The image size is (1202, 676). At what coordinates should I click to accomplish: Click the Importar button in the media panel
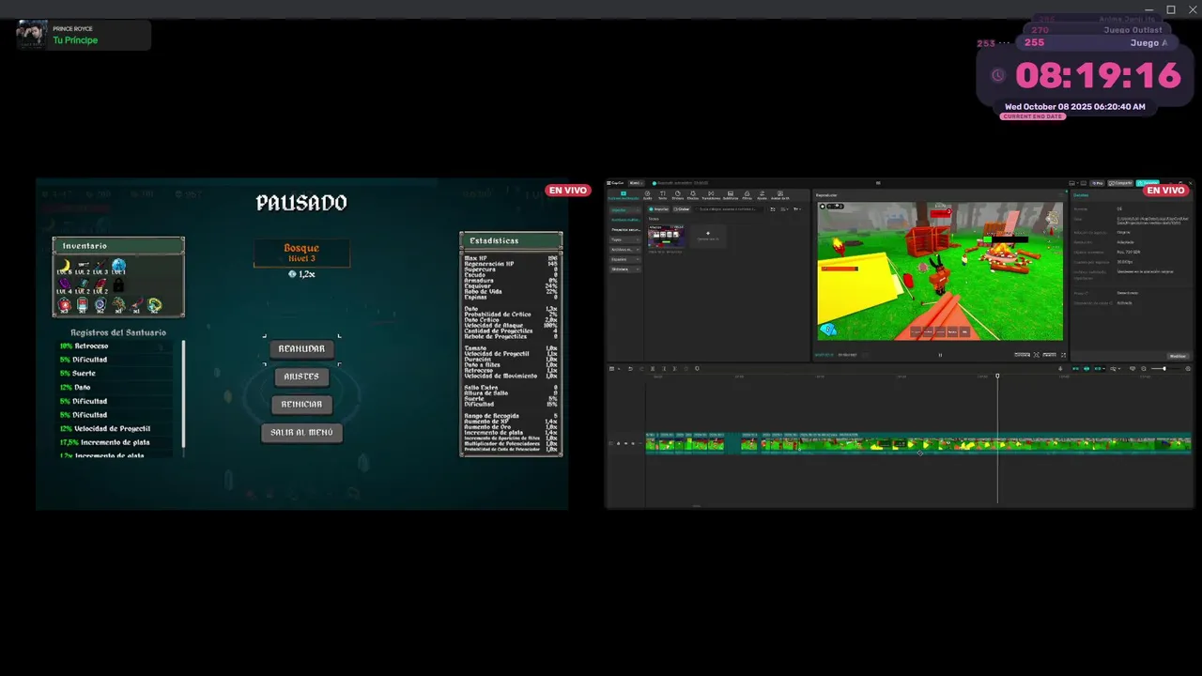(658, 209)
